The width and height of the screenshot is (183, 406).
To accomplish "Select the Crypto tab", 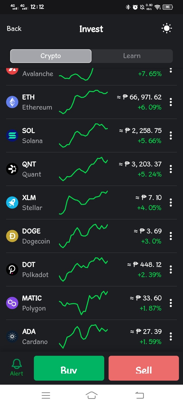I will (x=51, y=56).
